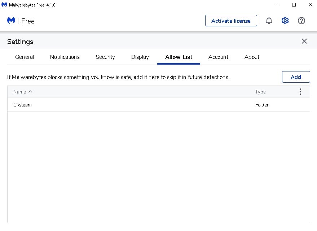Select the Allow List tab
This screenshot has width=317, height=231.
[x=179, y=57]
